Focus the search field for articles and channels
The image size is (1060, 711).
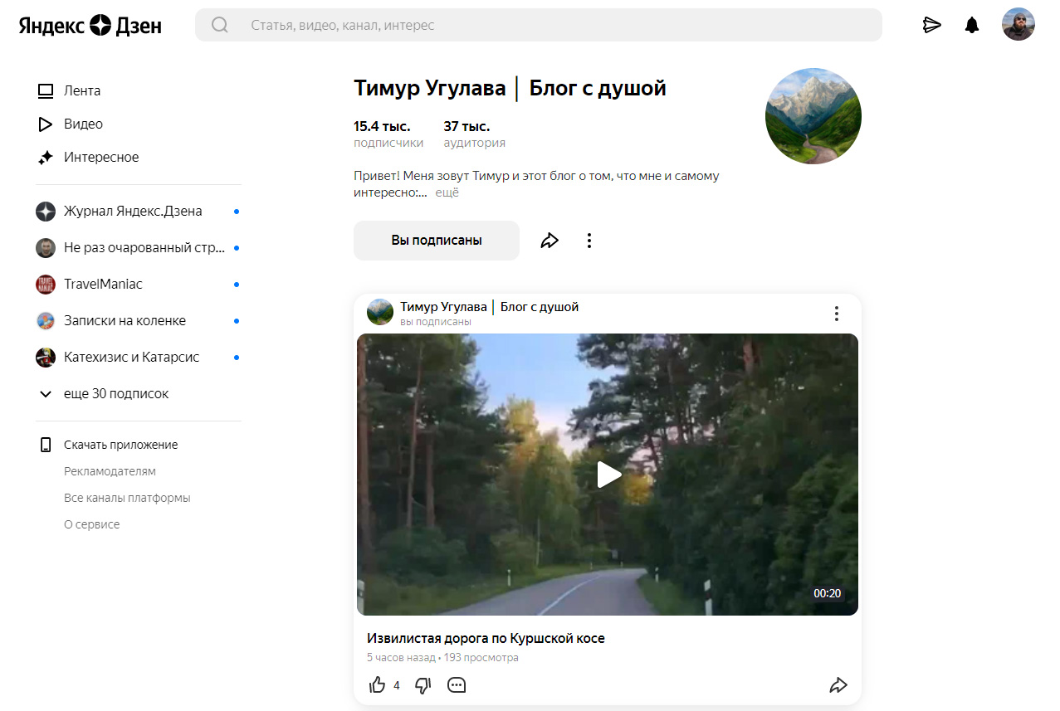(x=539, y=25)
